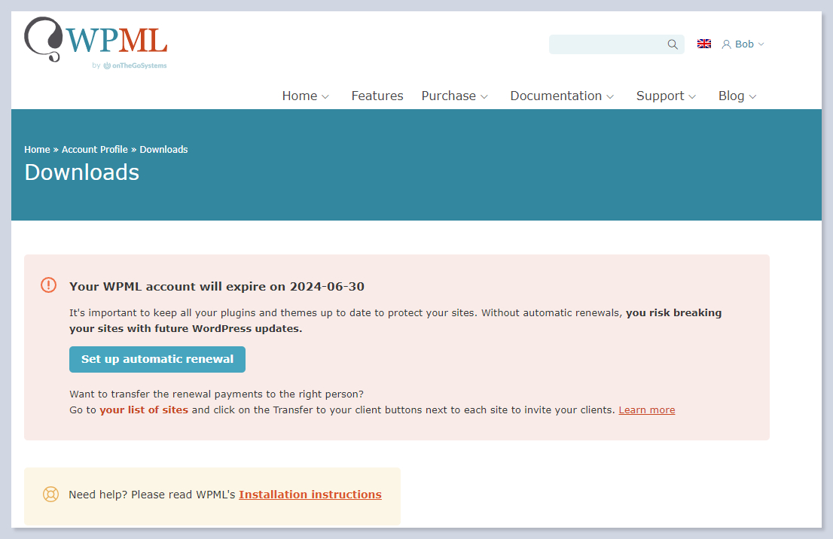Open the Documentation dropdown arrow

[x=610, y=96]
